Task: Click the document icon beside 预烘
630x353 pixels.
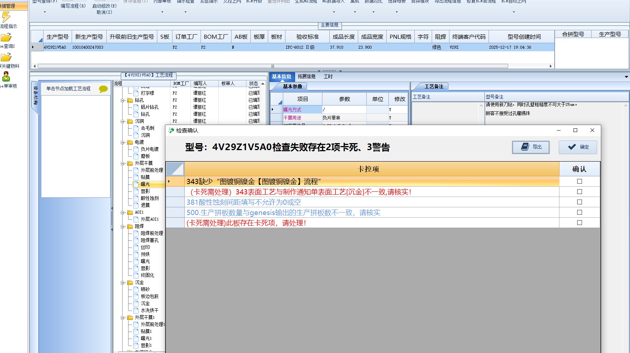Action: (136, 254)
